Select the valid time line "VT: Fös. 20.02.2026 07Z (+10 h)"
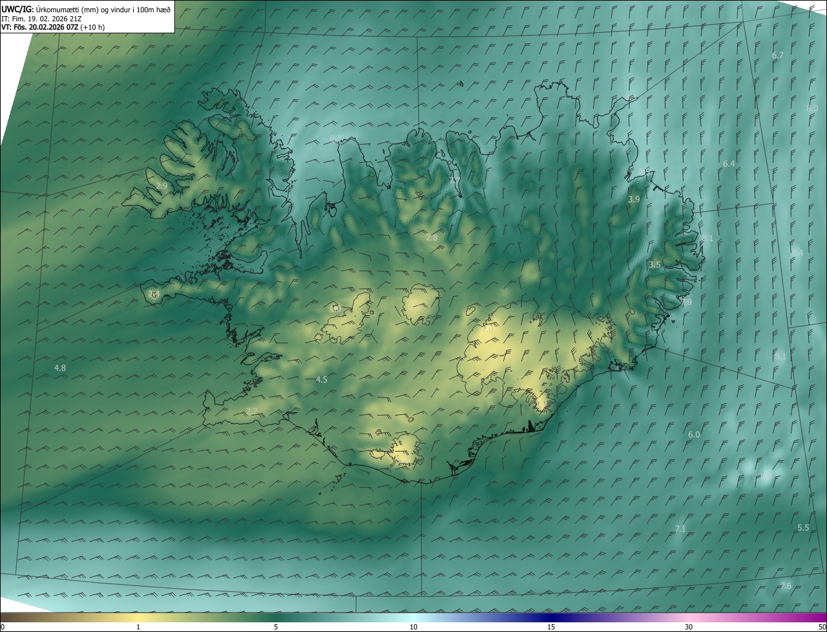This screenshot has height=632, width=827. point(53,28)
